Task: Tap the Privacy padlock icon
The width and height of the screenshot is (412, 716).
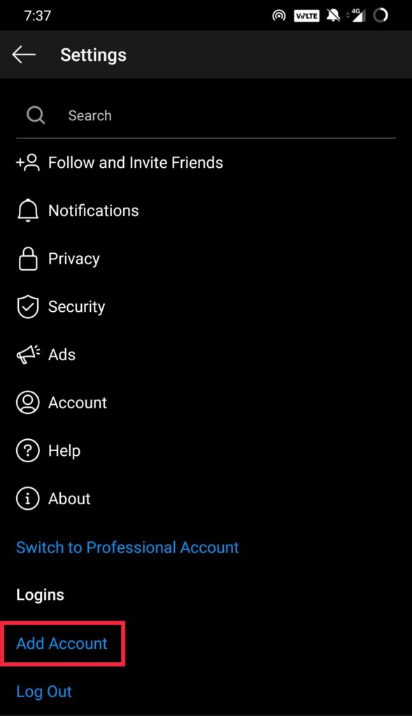Action: 28,259
